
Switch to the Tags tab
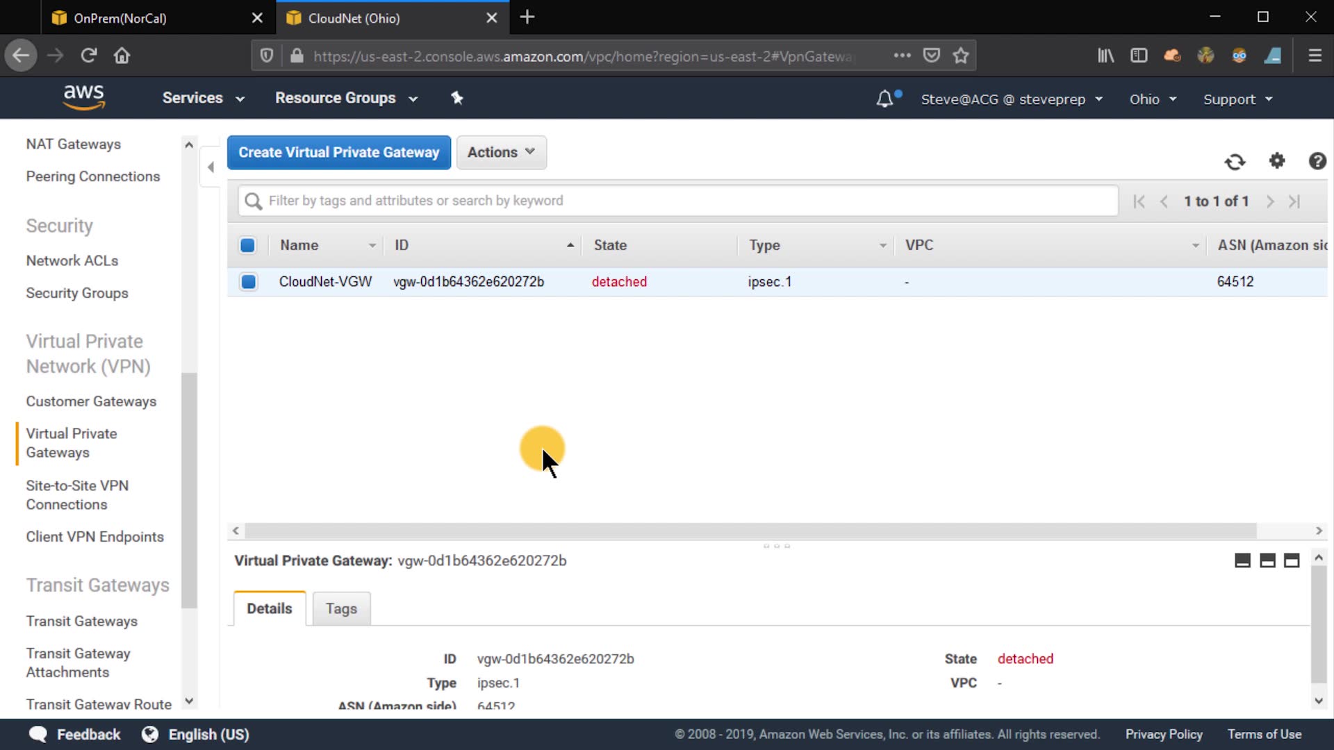coord(341,609)
